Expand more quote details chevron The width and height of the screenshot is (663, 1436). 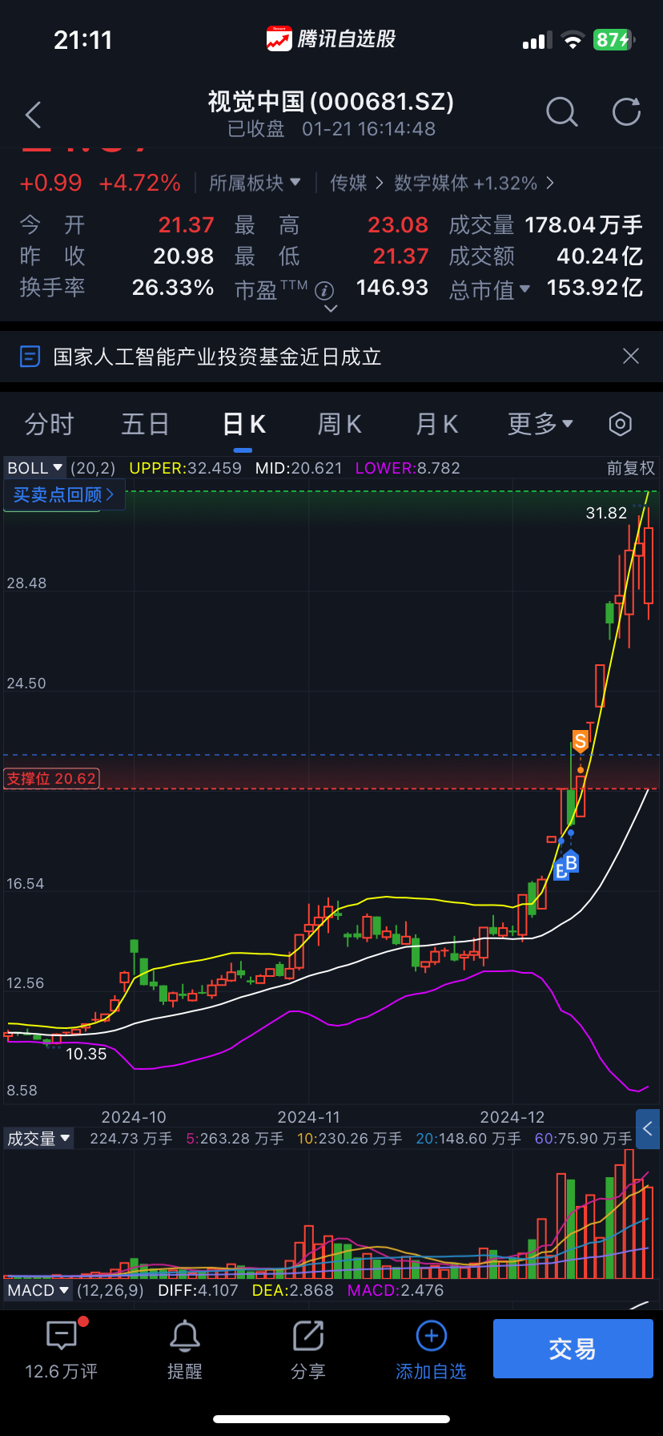[330, 309]
